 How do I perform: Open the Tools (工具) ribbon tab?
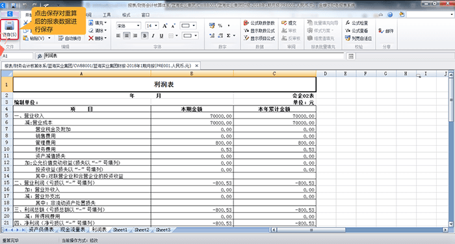pos(107,15)
